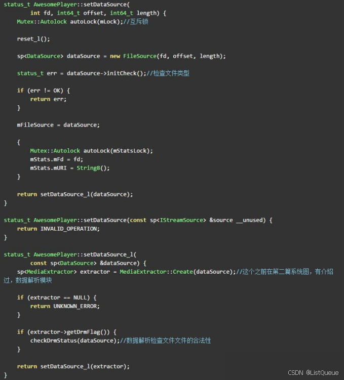Click 'new FileSource(fd, offset, length);' text
The width and height of the screenshot is (344, 380).
click(x=168, y=56)
